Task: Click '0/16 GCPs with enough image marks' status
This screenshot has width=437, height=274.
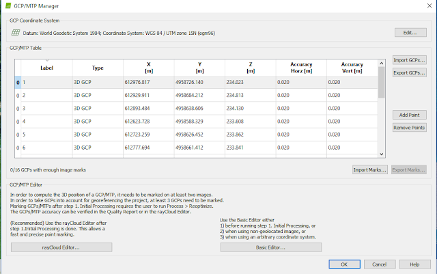Action: pyautogui.click(x=48, y=169)
